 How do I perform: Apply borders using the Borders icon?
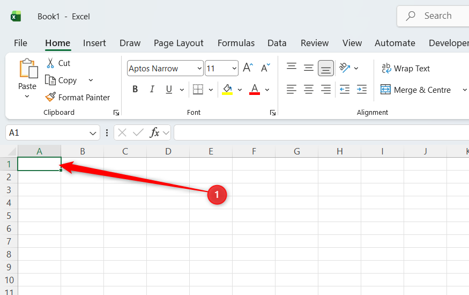(198, 89)
